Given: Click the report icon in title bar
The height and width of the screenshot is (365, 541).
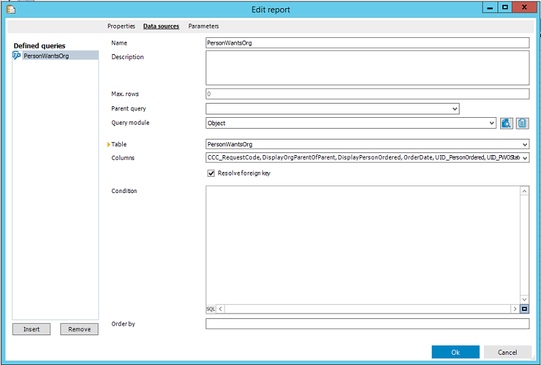Looking at the screenshot, I should [x=11, y=9].
